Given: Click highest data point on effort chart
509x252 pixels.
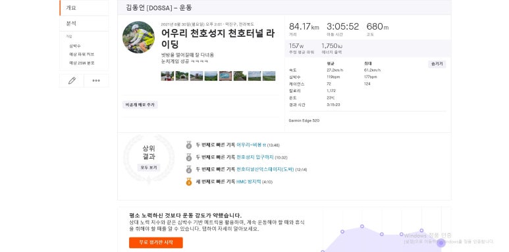Looking at the screenshot, I should click(x=362, y=226).
